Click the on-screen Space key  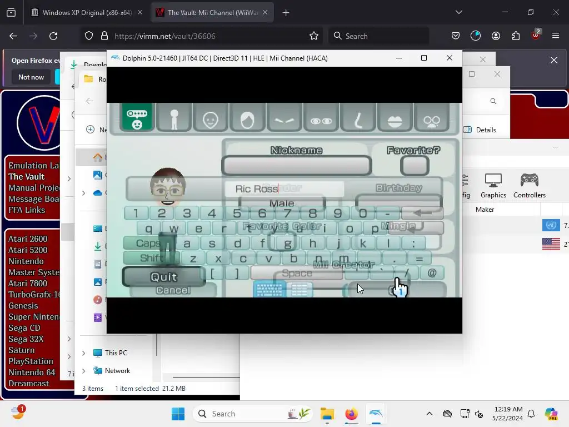297,273
